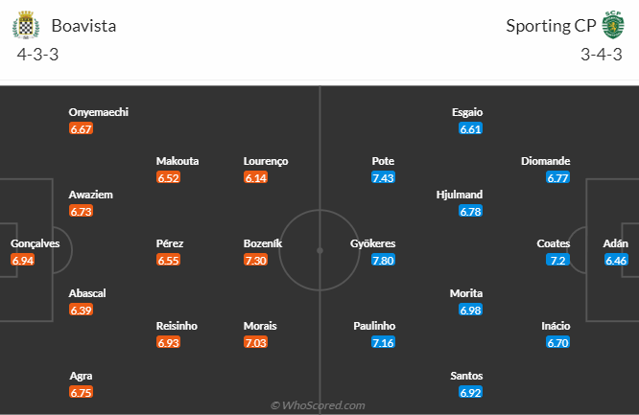Select Santos's 6.92 rating badge

(x=470, y=392)
